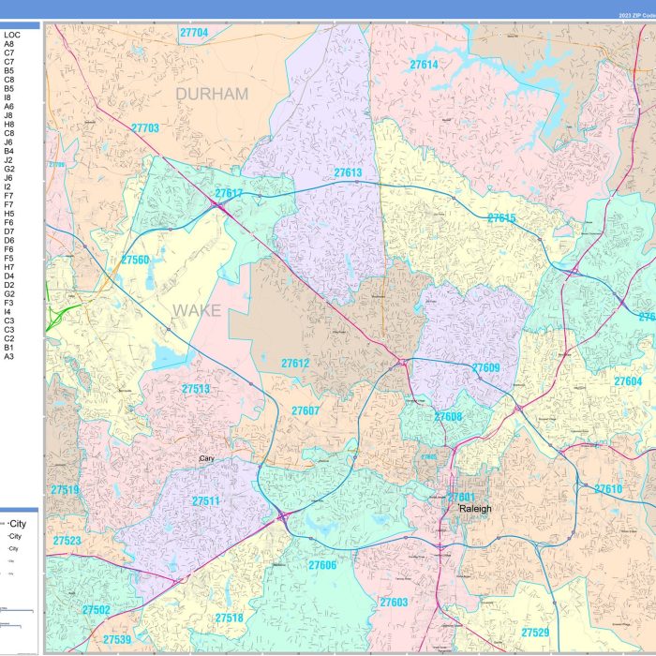Click index entry I2
The height and width of the screenshot is (656, 656).
[x=7, y=186]
